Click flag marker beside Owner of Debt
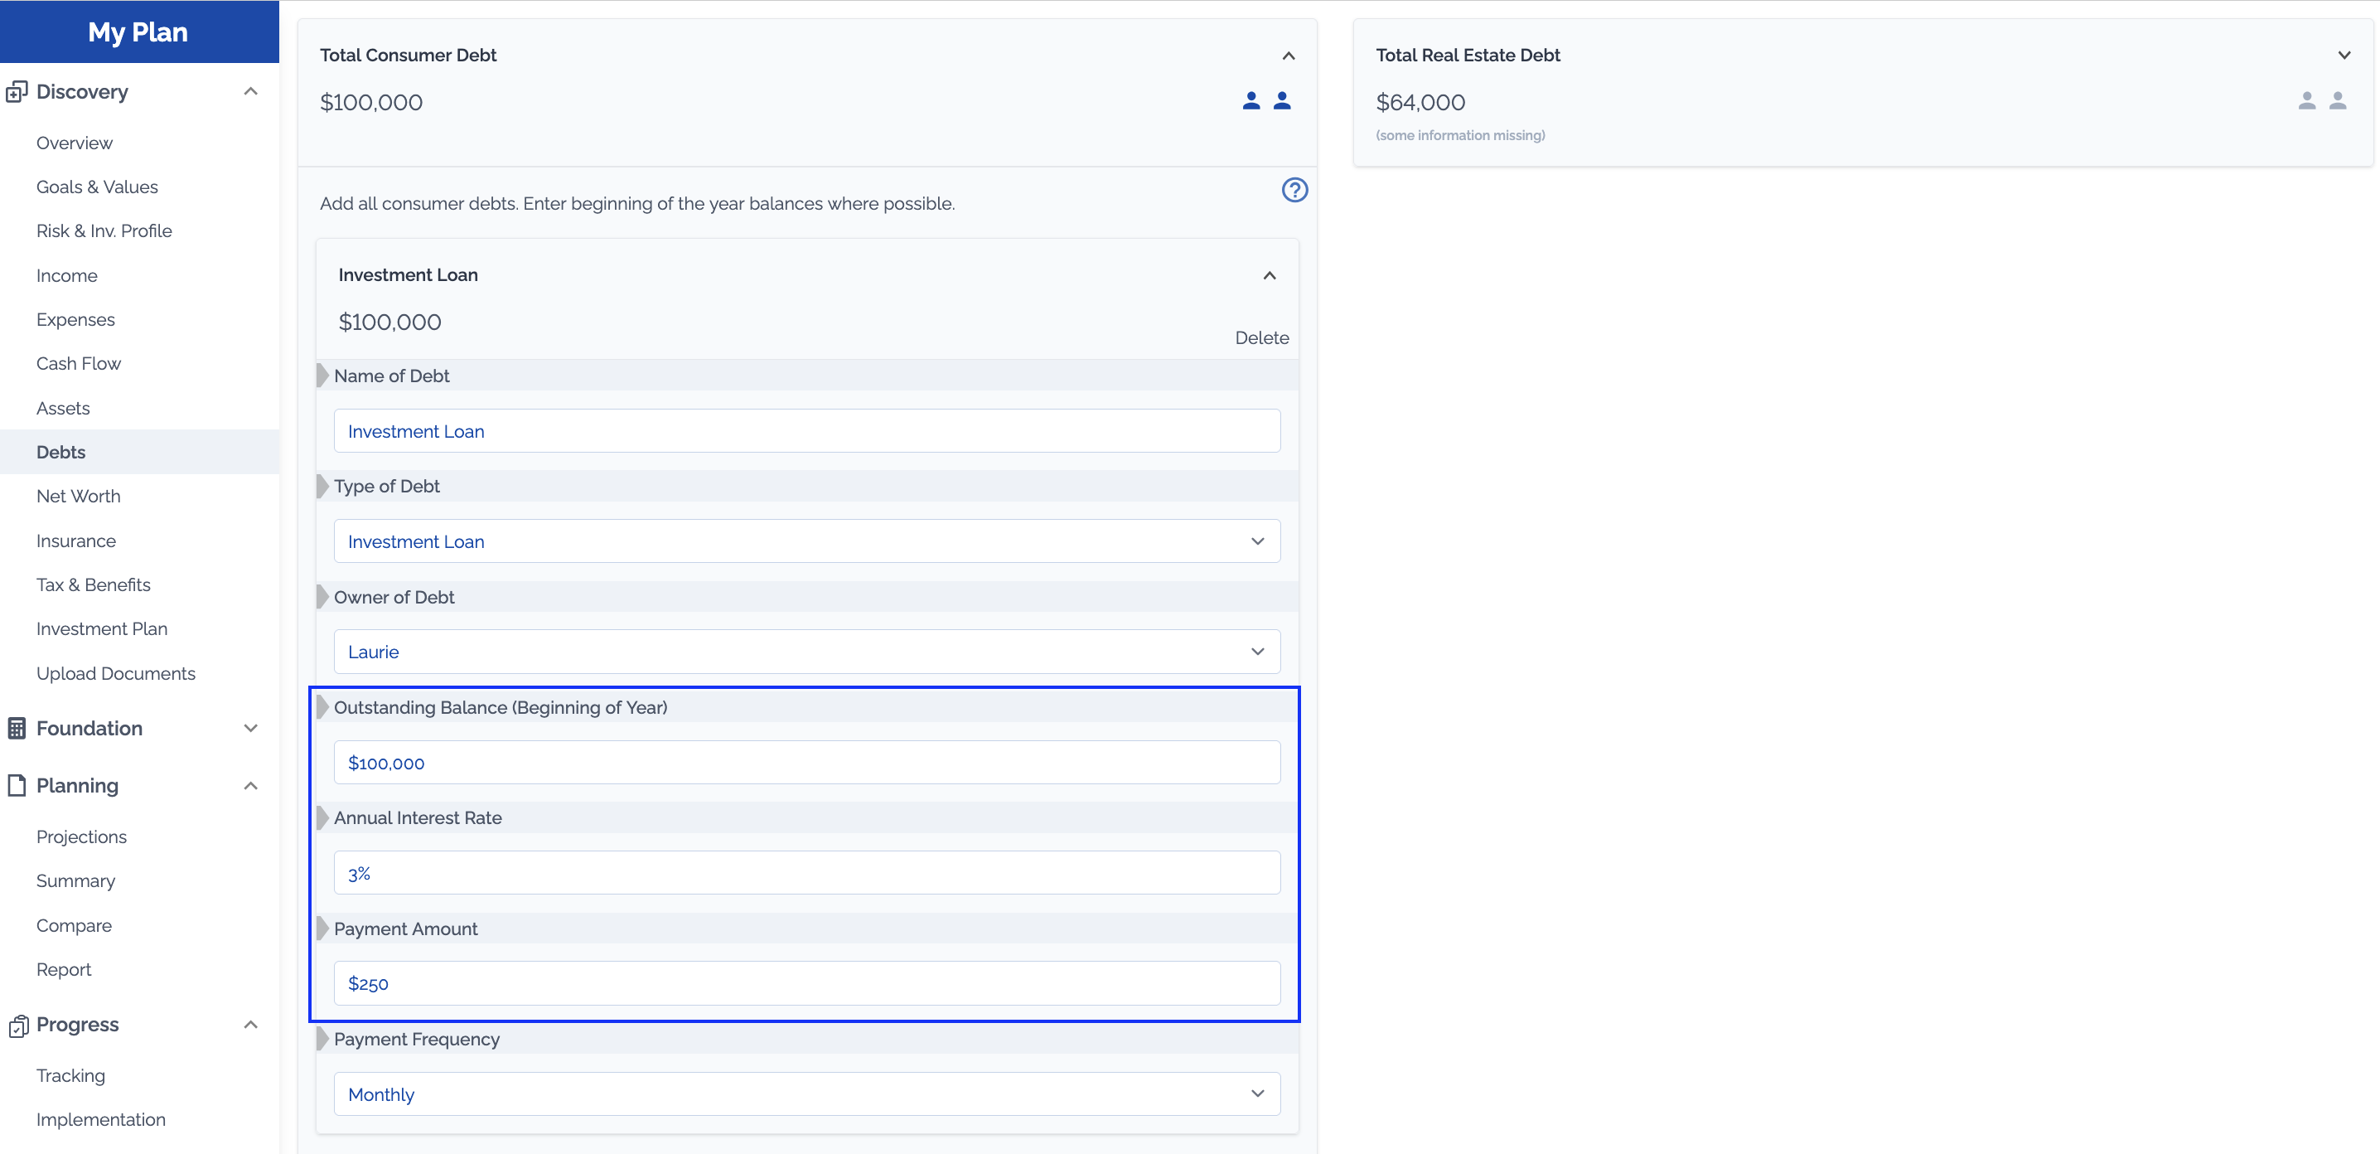 pyautogui.click(x=322, y=597)
